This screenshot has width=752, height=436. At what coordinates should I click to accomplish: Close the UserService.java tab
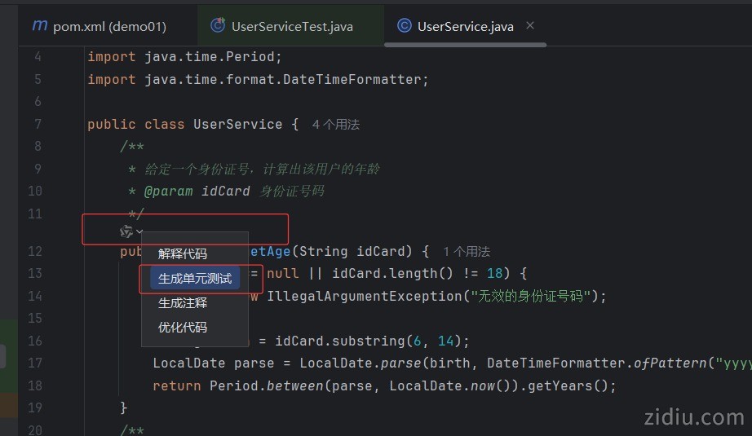click(x=530, y=26)
